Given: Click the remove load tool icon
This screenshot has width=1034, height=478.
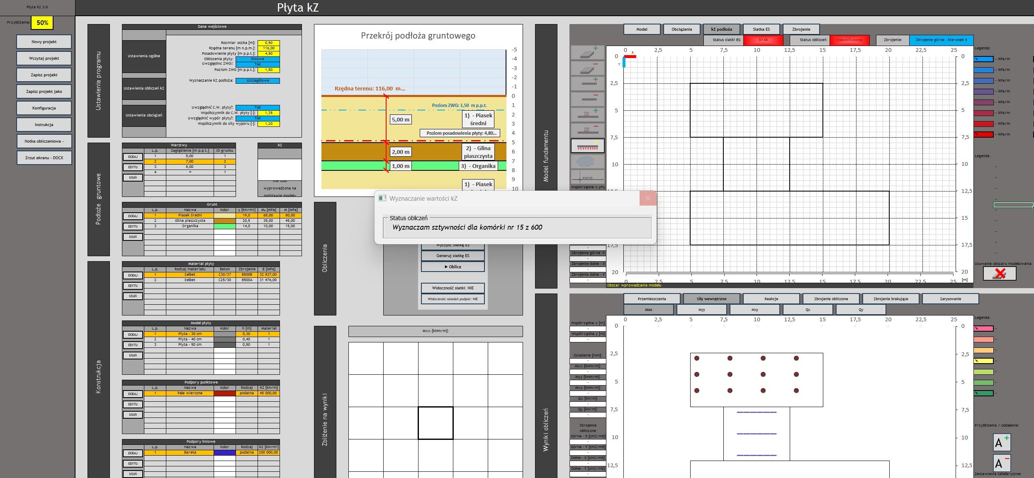Looking at the screenshot, I should pyautogui.click(x=588, y=130).
